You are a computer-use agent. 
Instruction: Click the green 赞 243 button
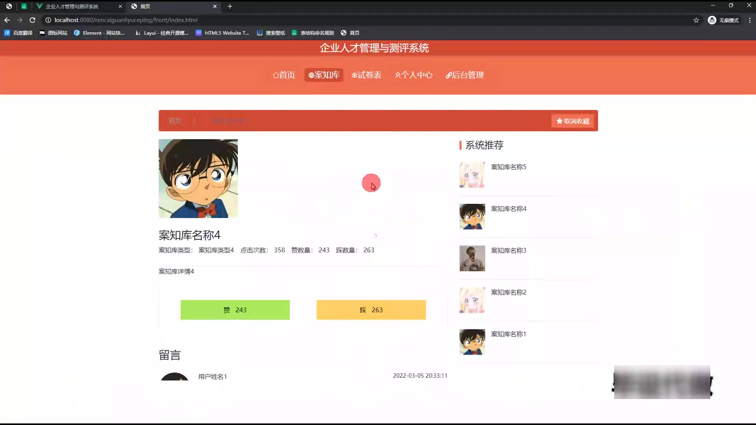[x=235, y=310]
